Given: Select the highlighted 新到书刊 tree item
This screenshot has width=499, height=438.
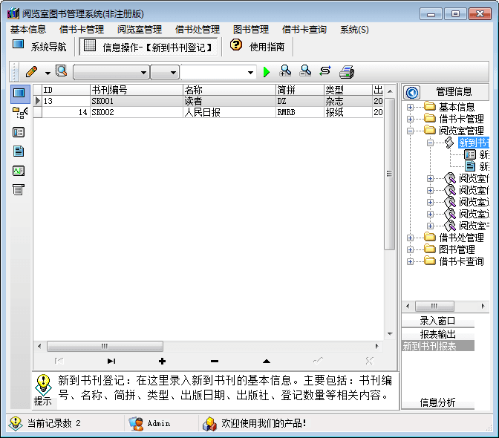Looking at the screenshot, I should 474,143.
